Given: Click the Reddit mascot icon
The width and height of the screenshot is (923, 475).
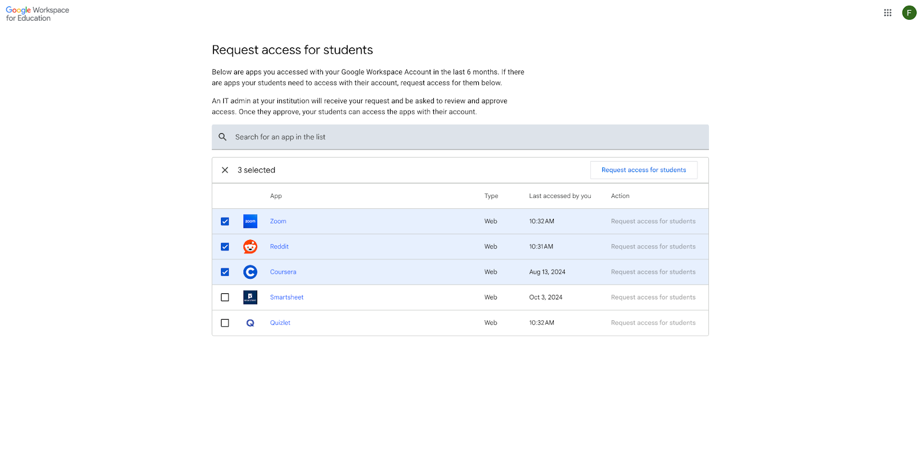Looking at the screenshot, I should click(250, 246).
